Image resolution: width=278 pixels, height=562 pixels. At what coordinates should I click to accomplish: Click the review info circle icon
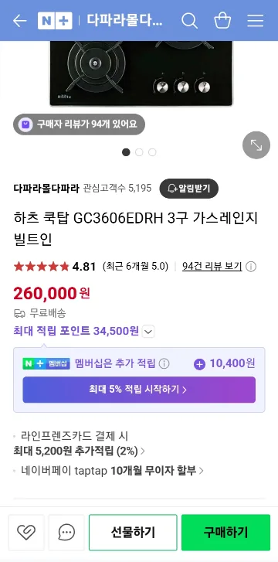click(251, 267)
